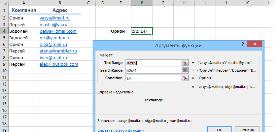Open alex@outlook.com email link
The width and height of the screenshot is (276, 132).
[x=59, y=64]
